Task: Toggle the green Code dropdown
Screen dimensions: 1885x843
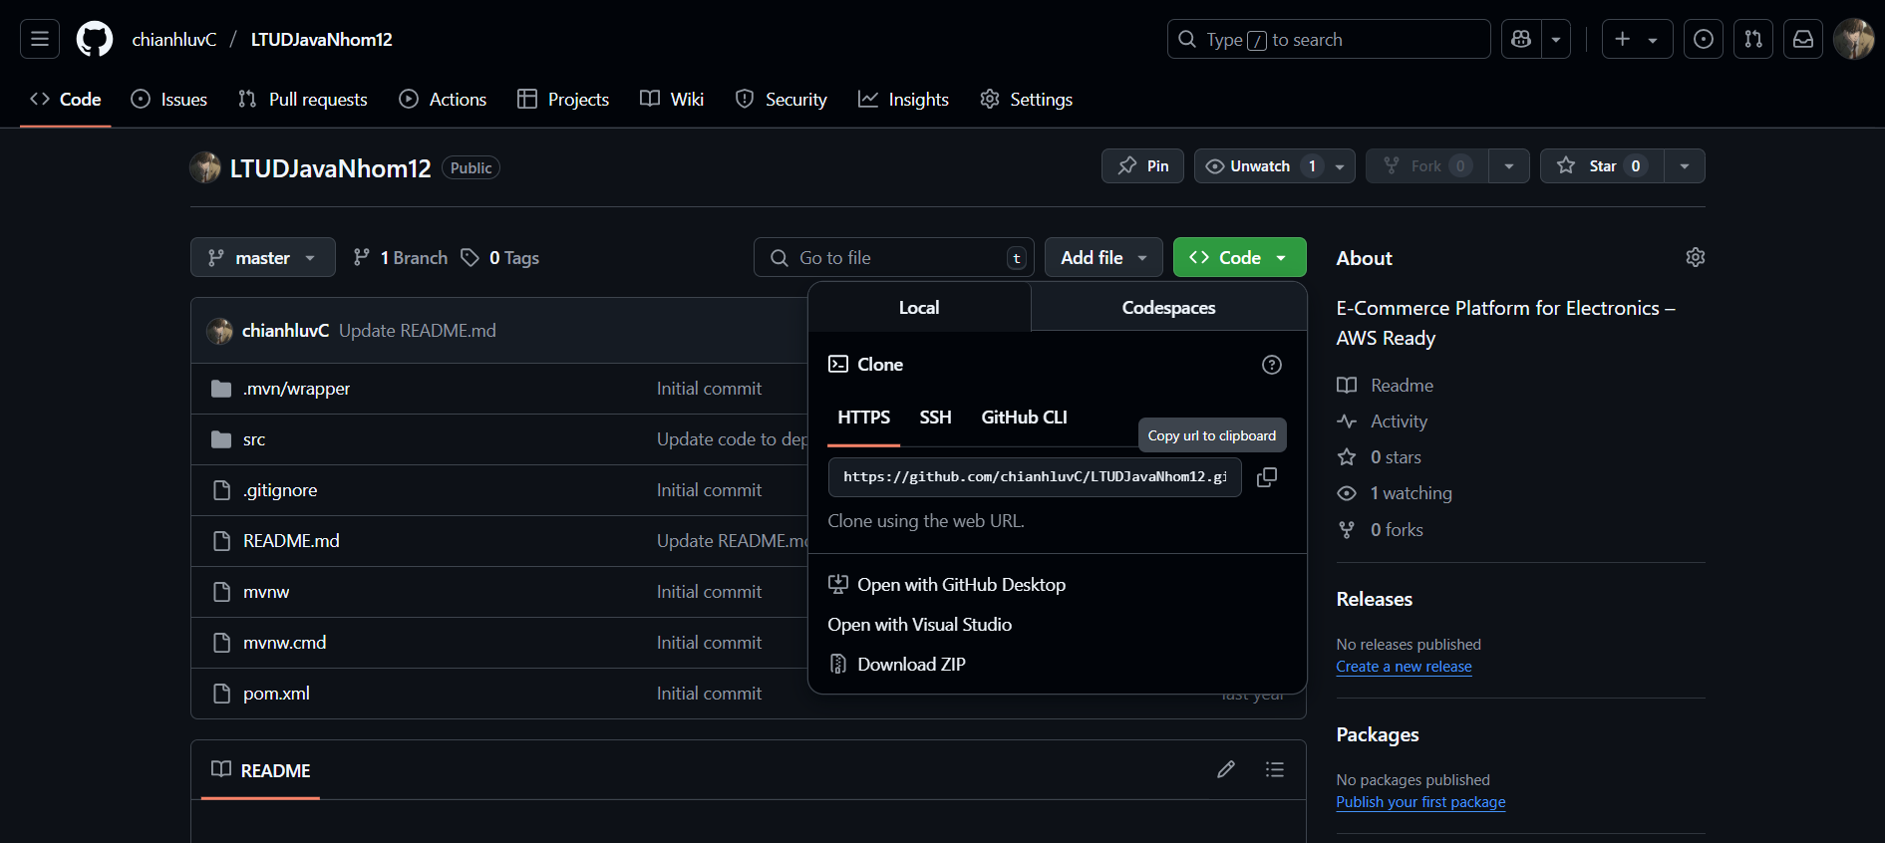Action: 1239,258
